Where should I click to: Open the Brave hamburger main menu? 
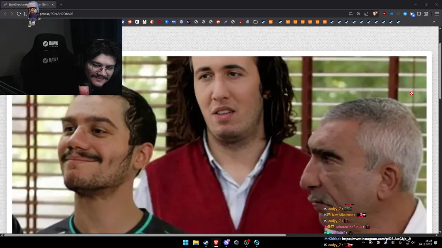pyautogui.click(x=437, y=14)
